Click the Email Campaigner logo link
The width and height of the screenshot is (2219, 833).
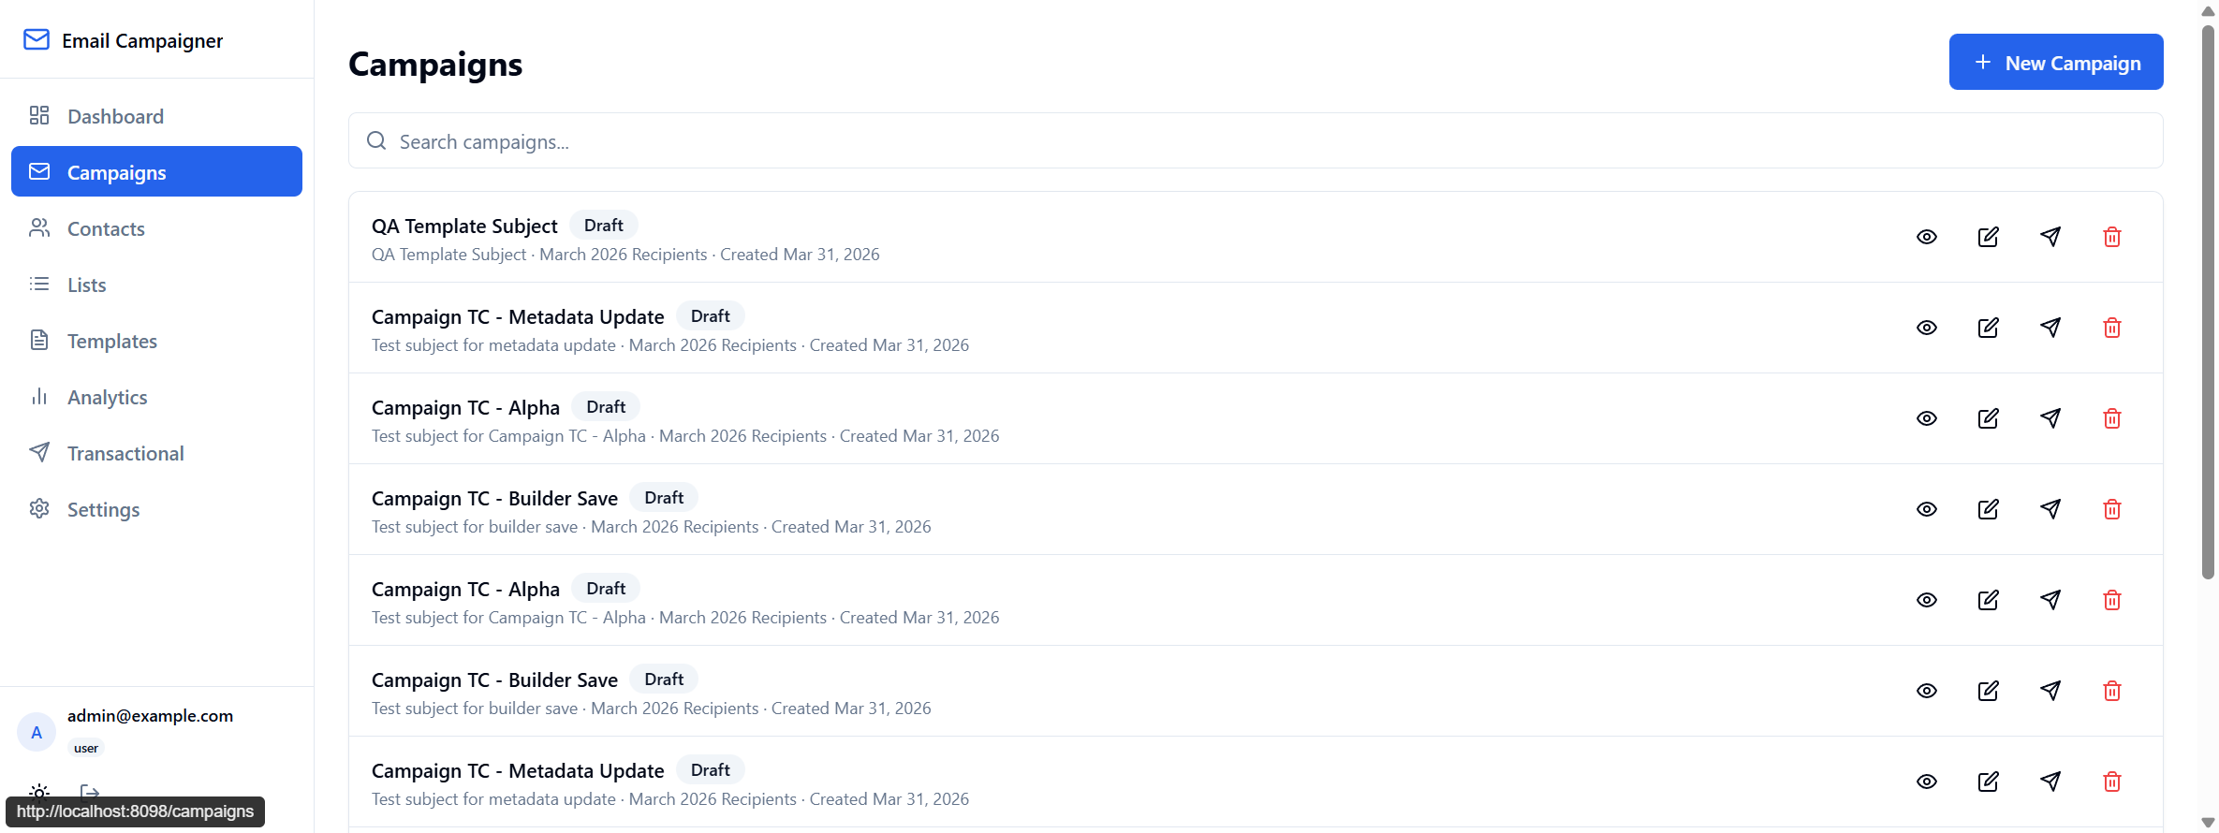(x=123, y=40)
